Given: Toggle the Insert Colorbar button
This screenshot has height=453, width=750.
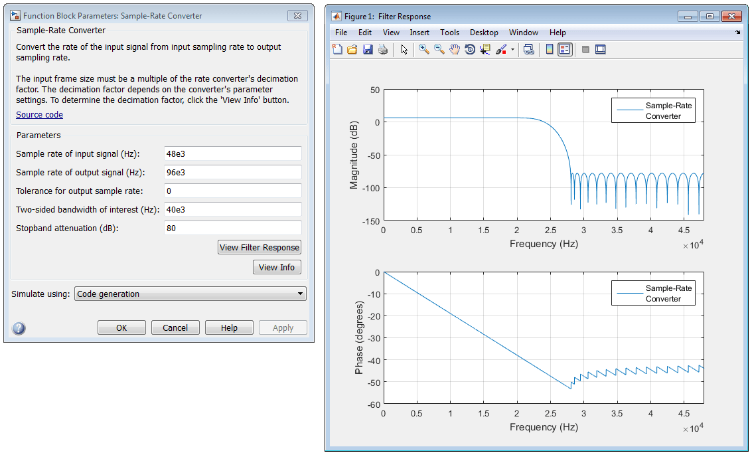Looking at the screenshot, I should (x=550, y=49).
